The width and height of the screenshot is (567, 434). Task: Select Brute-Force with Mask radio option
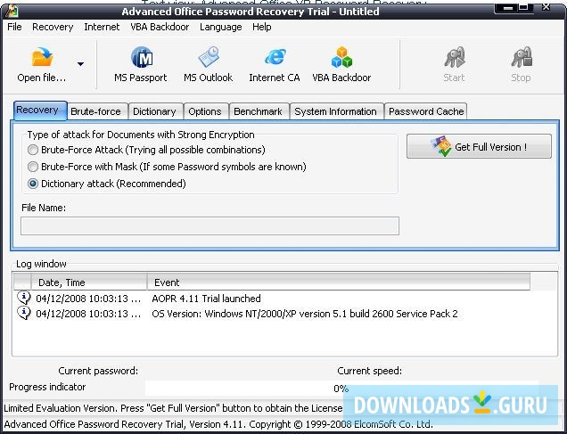[x=33, y=167]
